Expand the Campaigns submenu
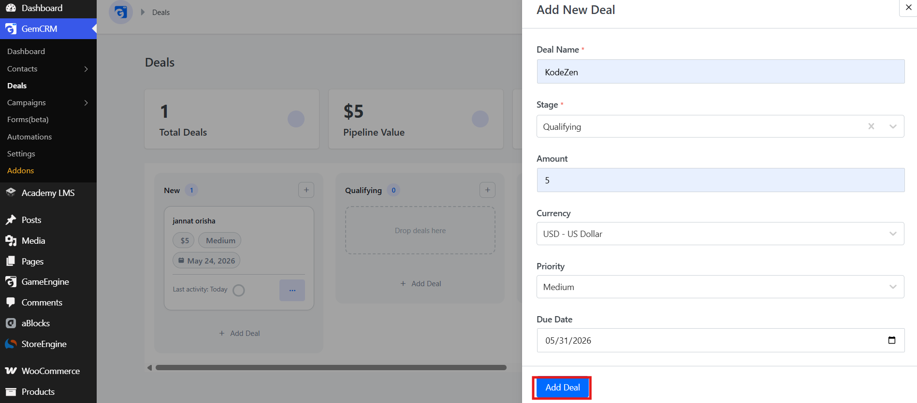 click(86, 103)
